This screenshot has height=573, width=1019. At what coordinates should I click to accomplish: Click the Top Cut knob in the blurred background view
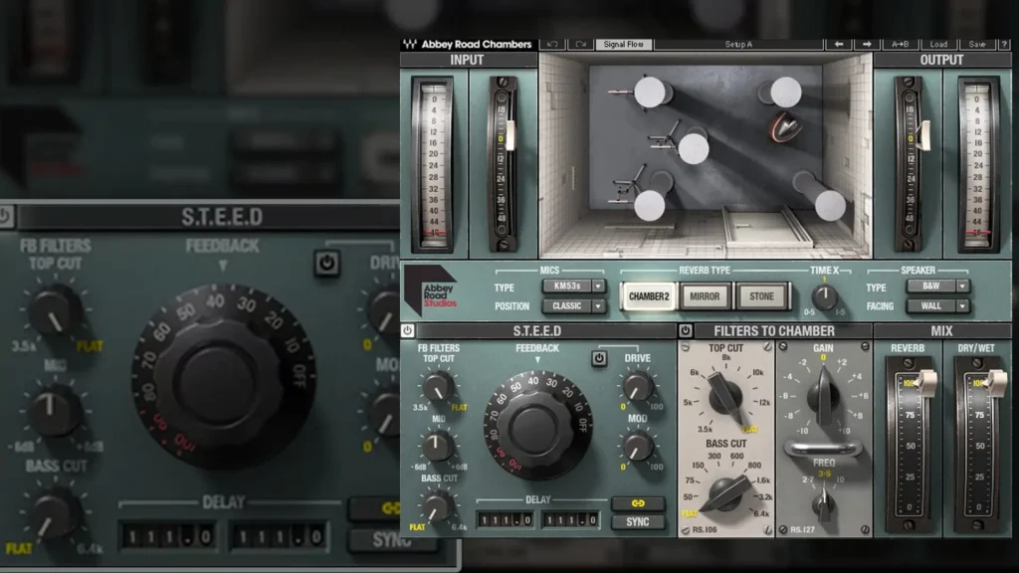point(56,310)
